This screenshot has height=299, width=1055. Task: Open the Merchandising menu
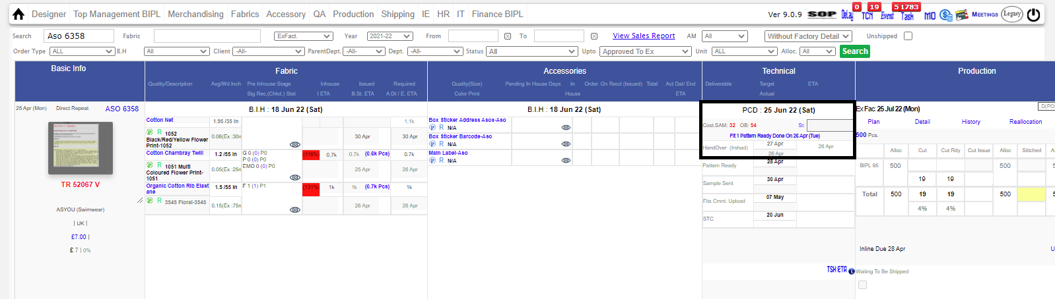tap(195, 14)
